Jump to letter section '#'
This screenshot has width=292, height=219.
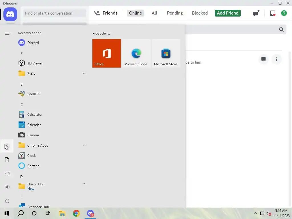[22, 53]
